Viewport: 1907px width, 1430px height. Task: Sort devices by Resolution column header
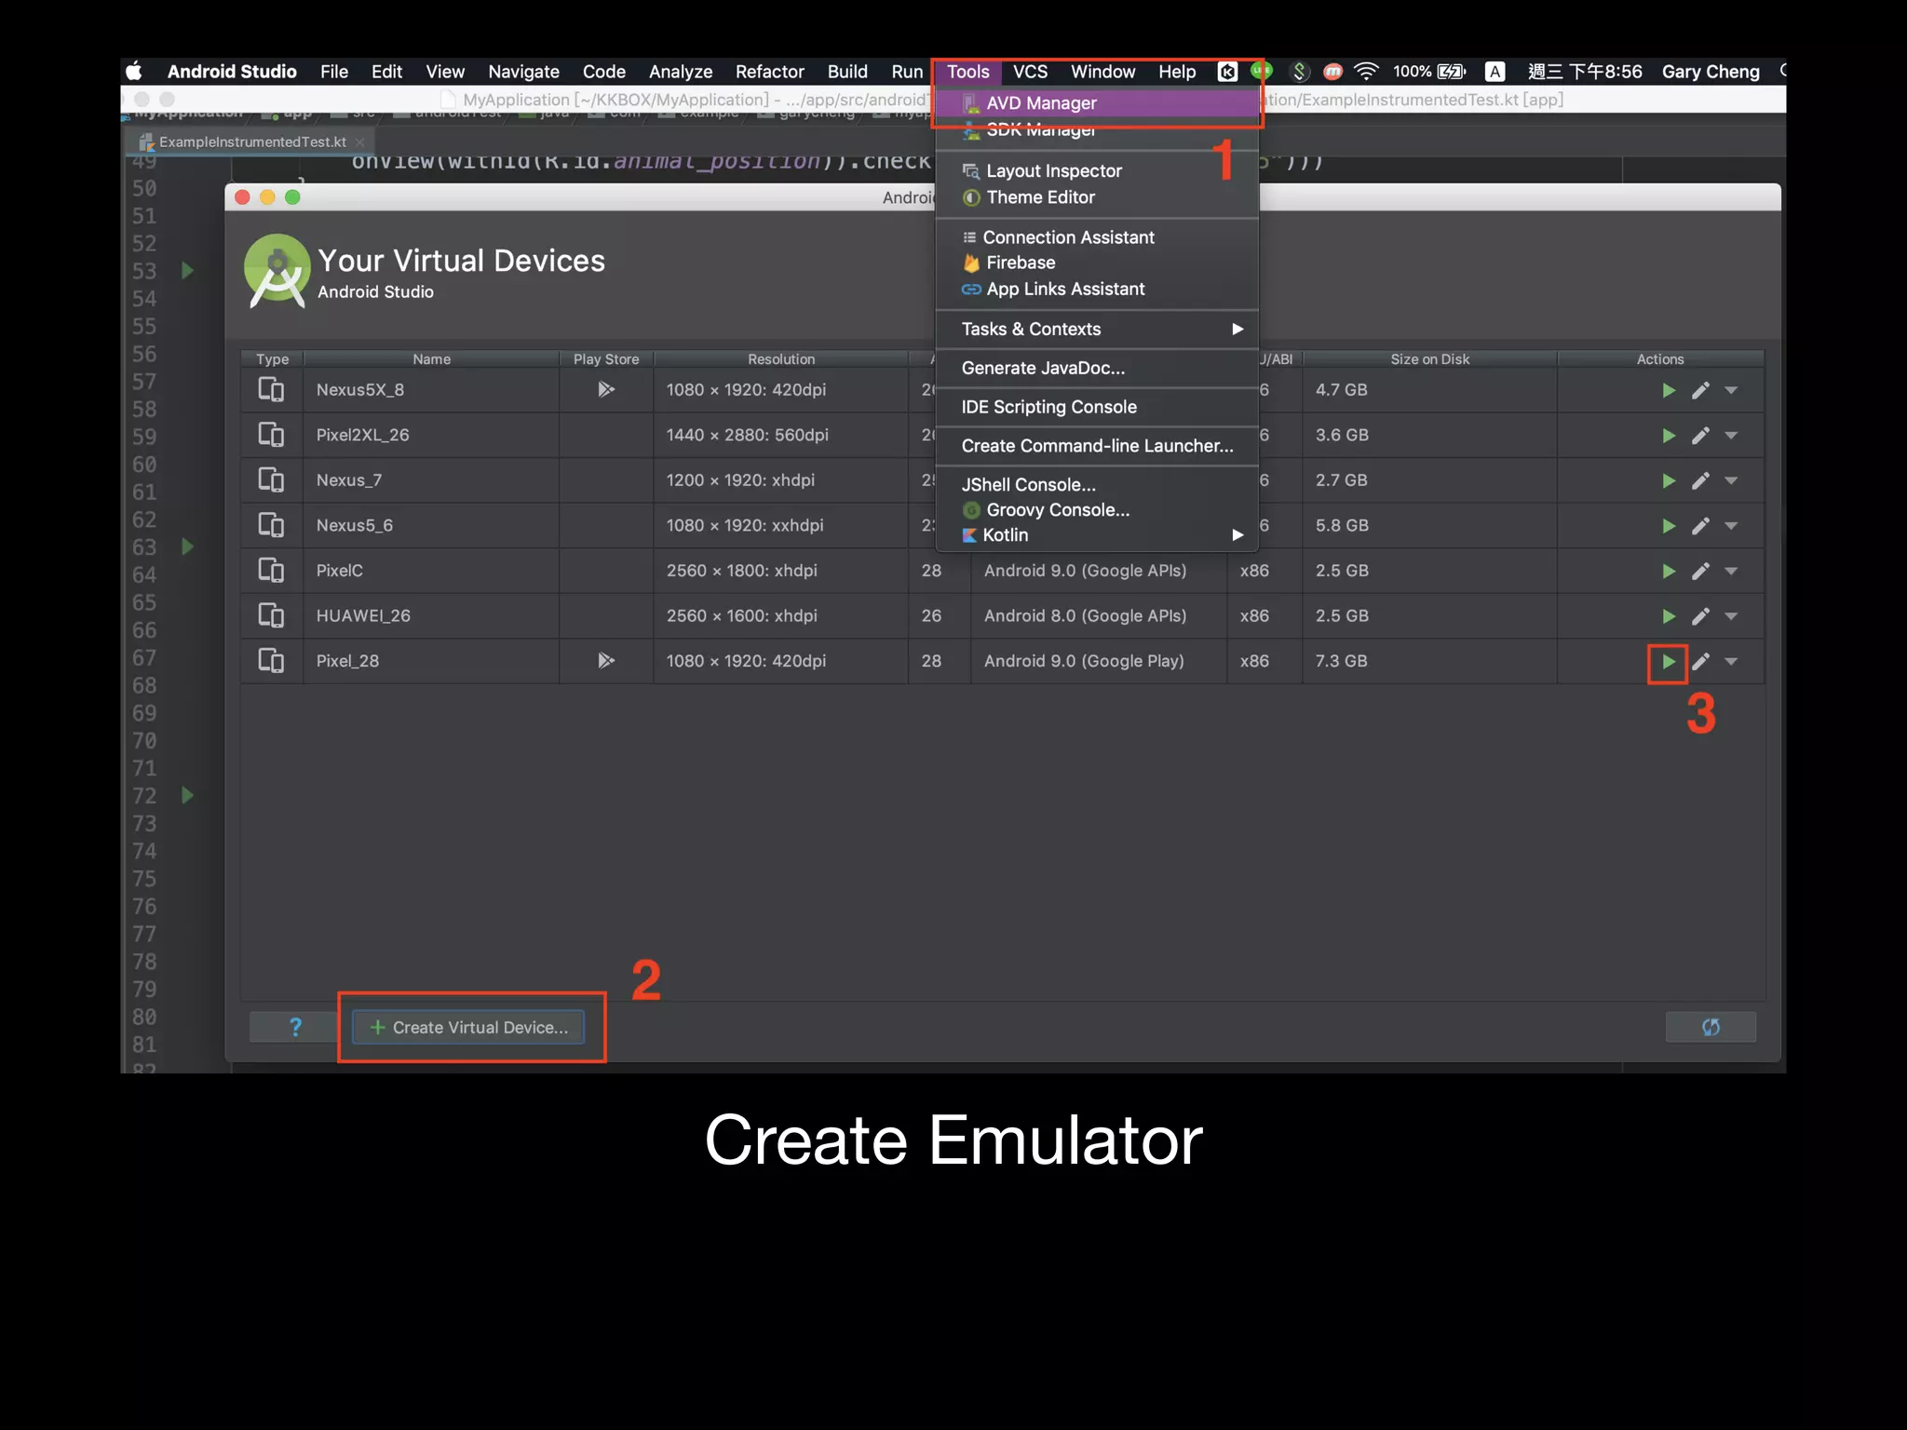click(x=780, y=359)
